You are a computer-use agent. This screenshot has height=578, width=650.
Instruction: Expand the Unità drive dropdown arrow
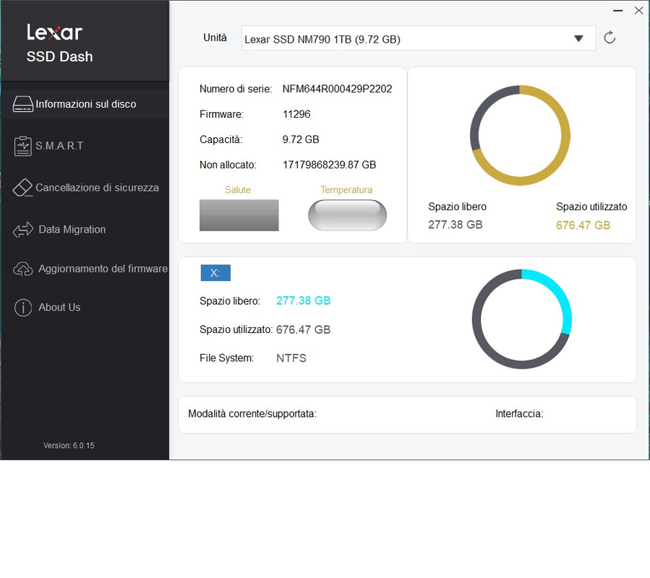coord(578,38)
